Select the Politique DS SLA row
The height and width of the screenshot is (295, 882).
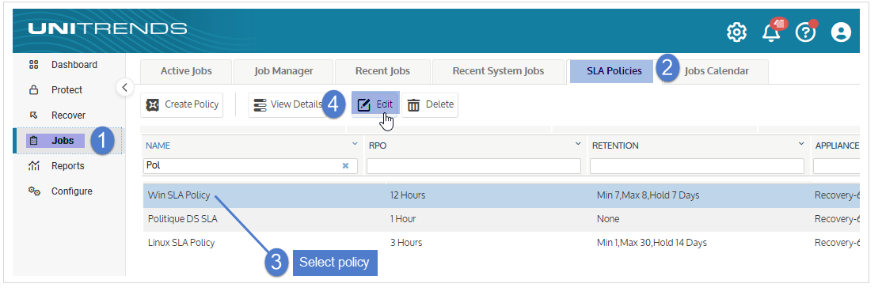pyautogui.click(x=501, y=219)
